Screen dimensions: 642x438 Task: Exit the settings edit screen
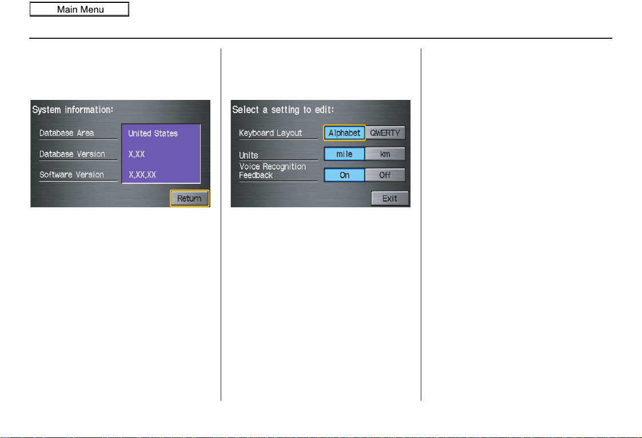click(x=390, y=198)
